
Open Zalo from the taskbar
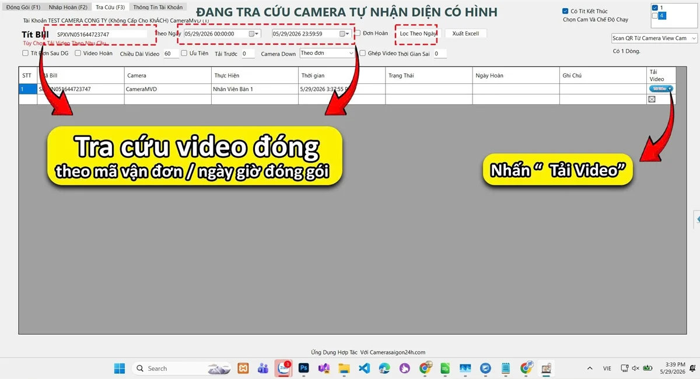tap(283, 369)
